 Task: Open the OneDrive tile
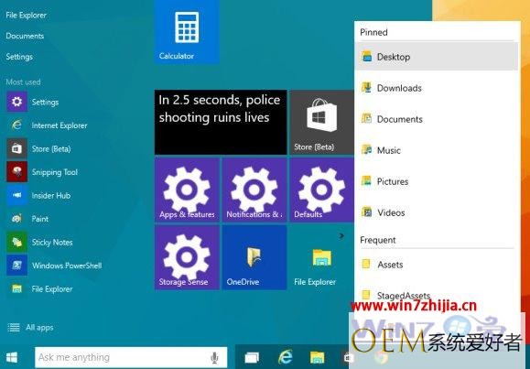[x=254, y=257]
